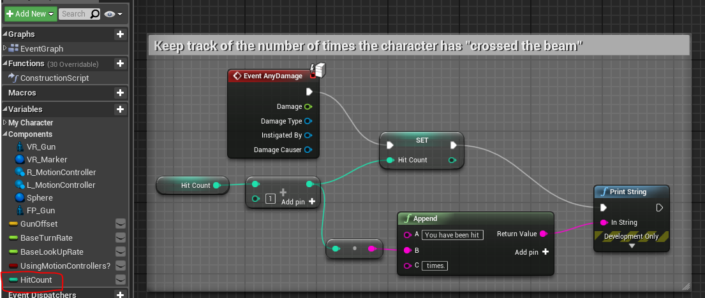The height and width of the screenshot is (298, 705).
Task: Expand the EventGraph tree item
Action: (6, 48)
